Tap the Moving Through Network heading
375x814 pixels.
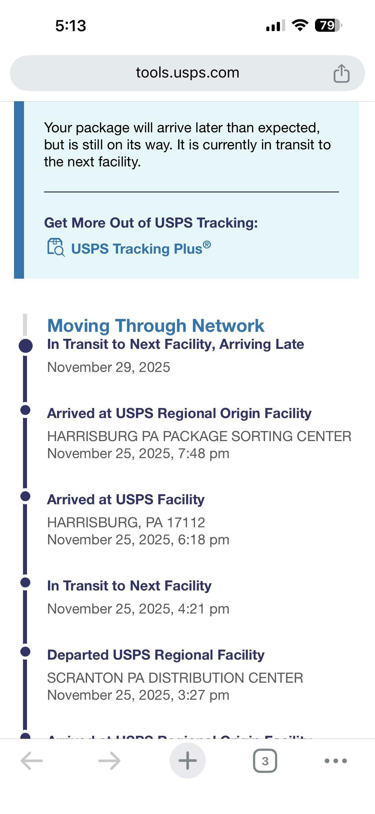click(156, 326)
